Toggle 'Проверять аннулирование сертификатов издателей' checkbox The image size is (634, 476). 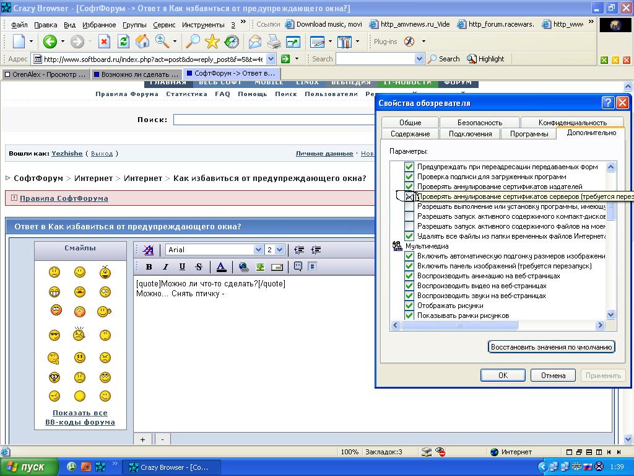[x=409, y=187]
